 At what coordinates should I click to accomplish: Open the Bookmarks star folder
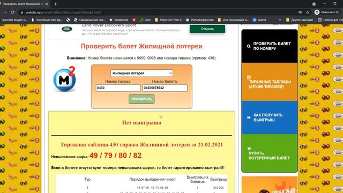pos(119,20)
